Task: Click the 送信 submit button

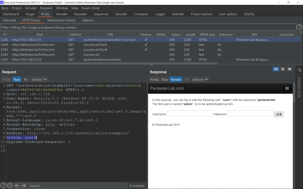Action: 279,114
